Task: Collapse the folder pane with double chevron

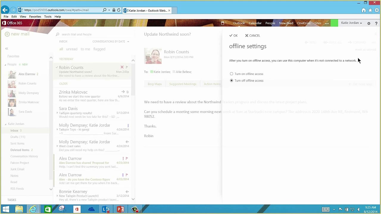Action: (7, 48)
